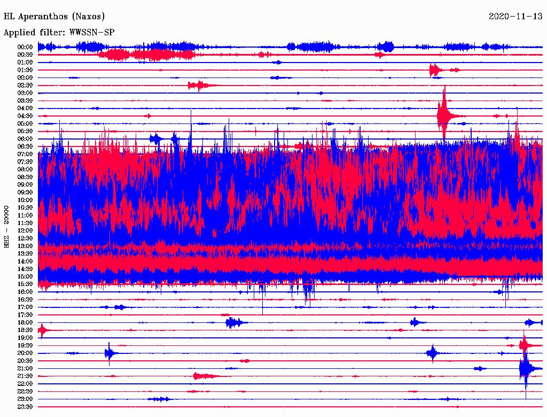The width and height of the screenshot is (547, 417).
Task: Click the 09:00 time label
Action: pos(25,185)
